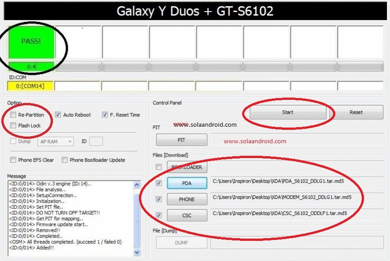The image size is (390, 261).
Task: Uncheck the PHONE file checkbox
Action: point(158,199)
